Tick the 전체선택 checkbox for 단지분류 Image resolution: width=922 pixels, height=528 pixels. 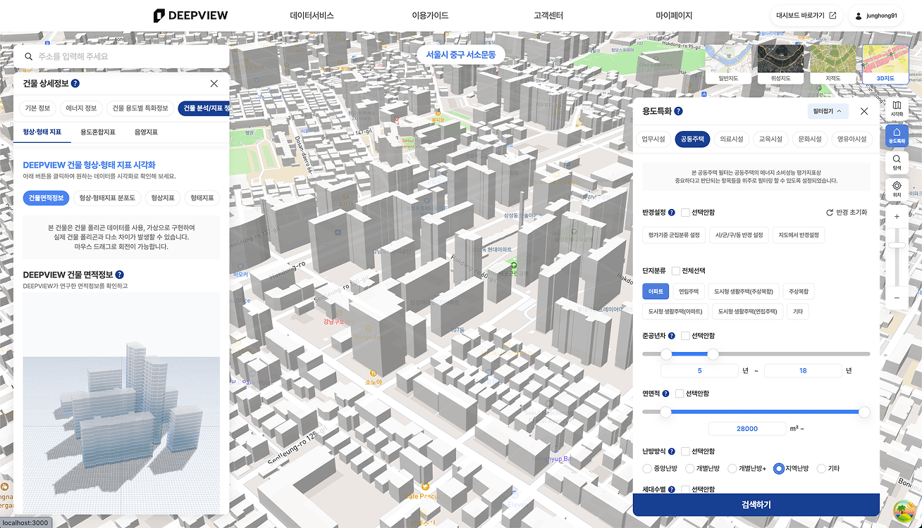click(675, 271)
